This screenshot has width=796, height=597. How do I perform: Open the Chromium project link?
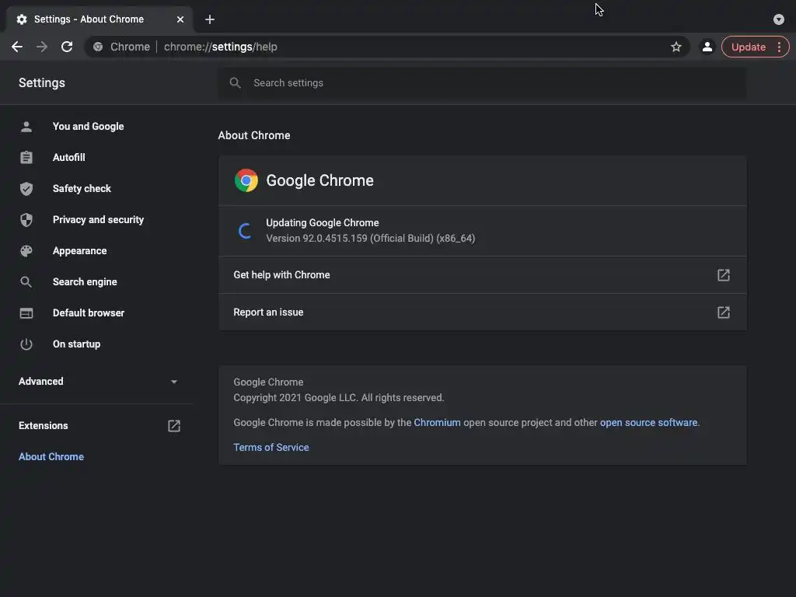click(x=437, y=423)
